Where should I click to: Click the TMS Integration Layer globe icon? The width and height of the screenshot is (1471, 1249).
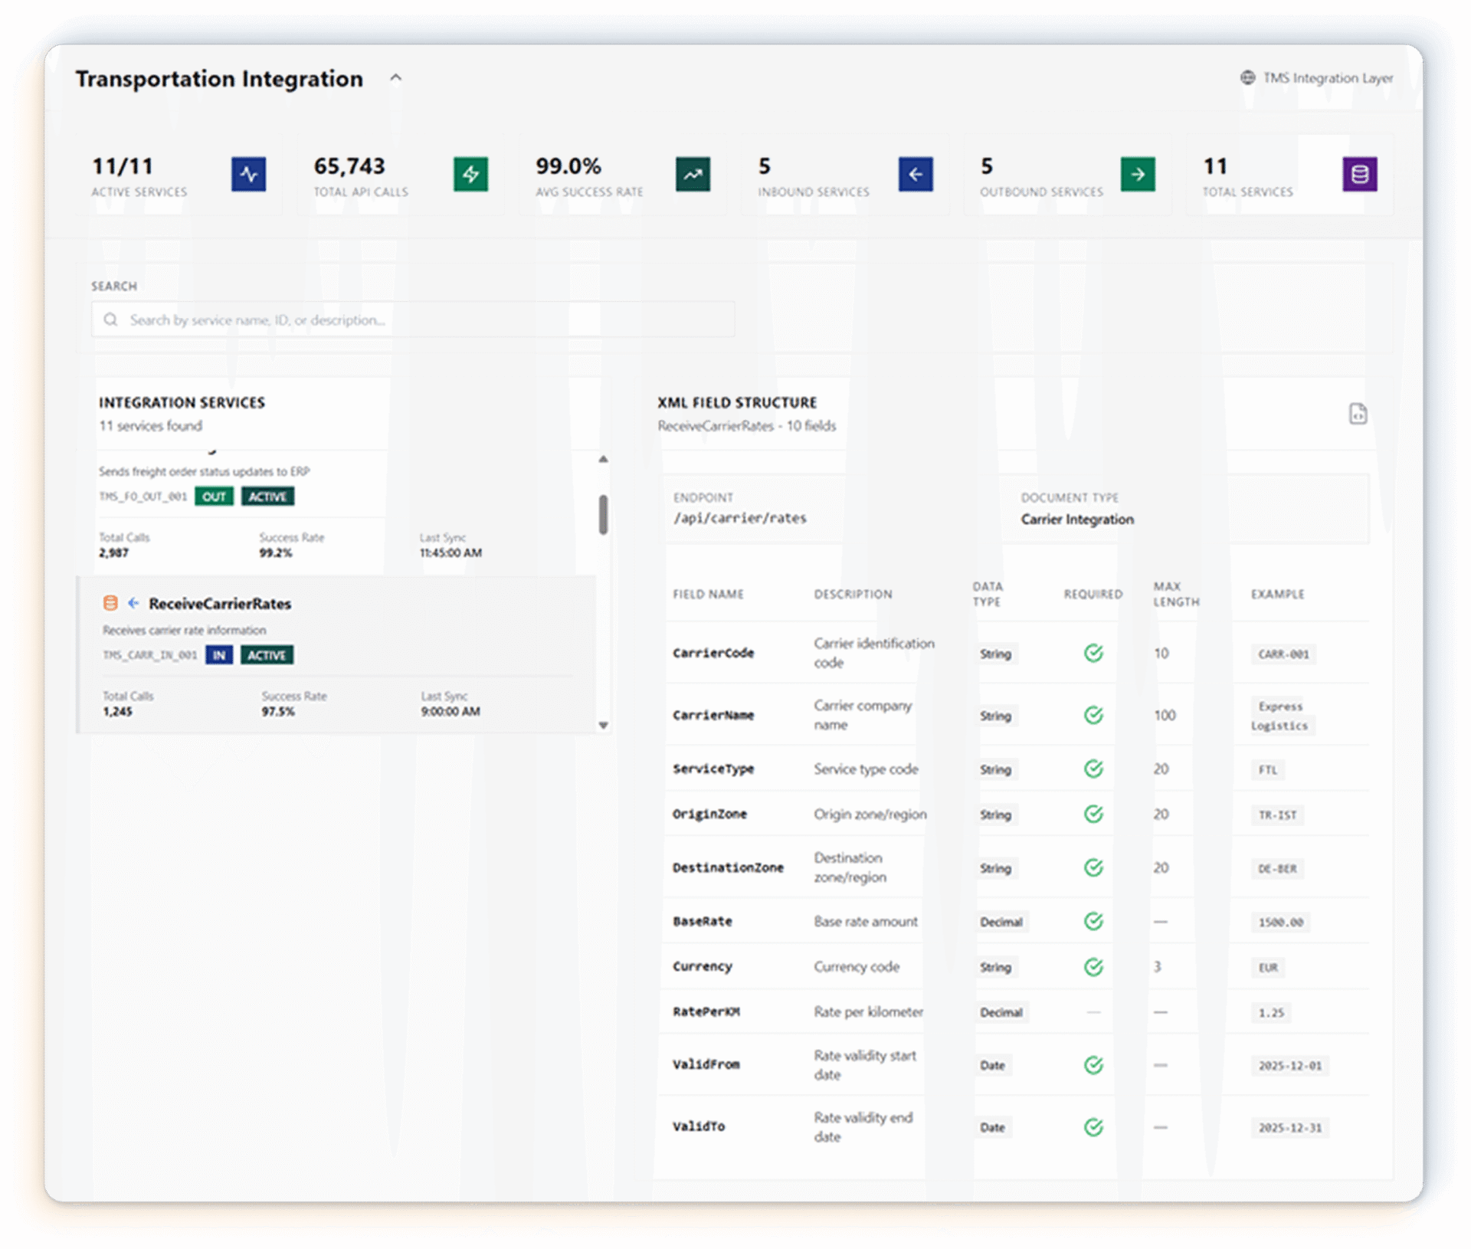tap(1248, 78)
